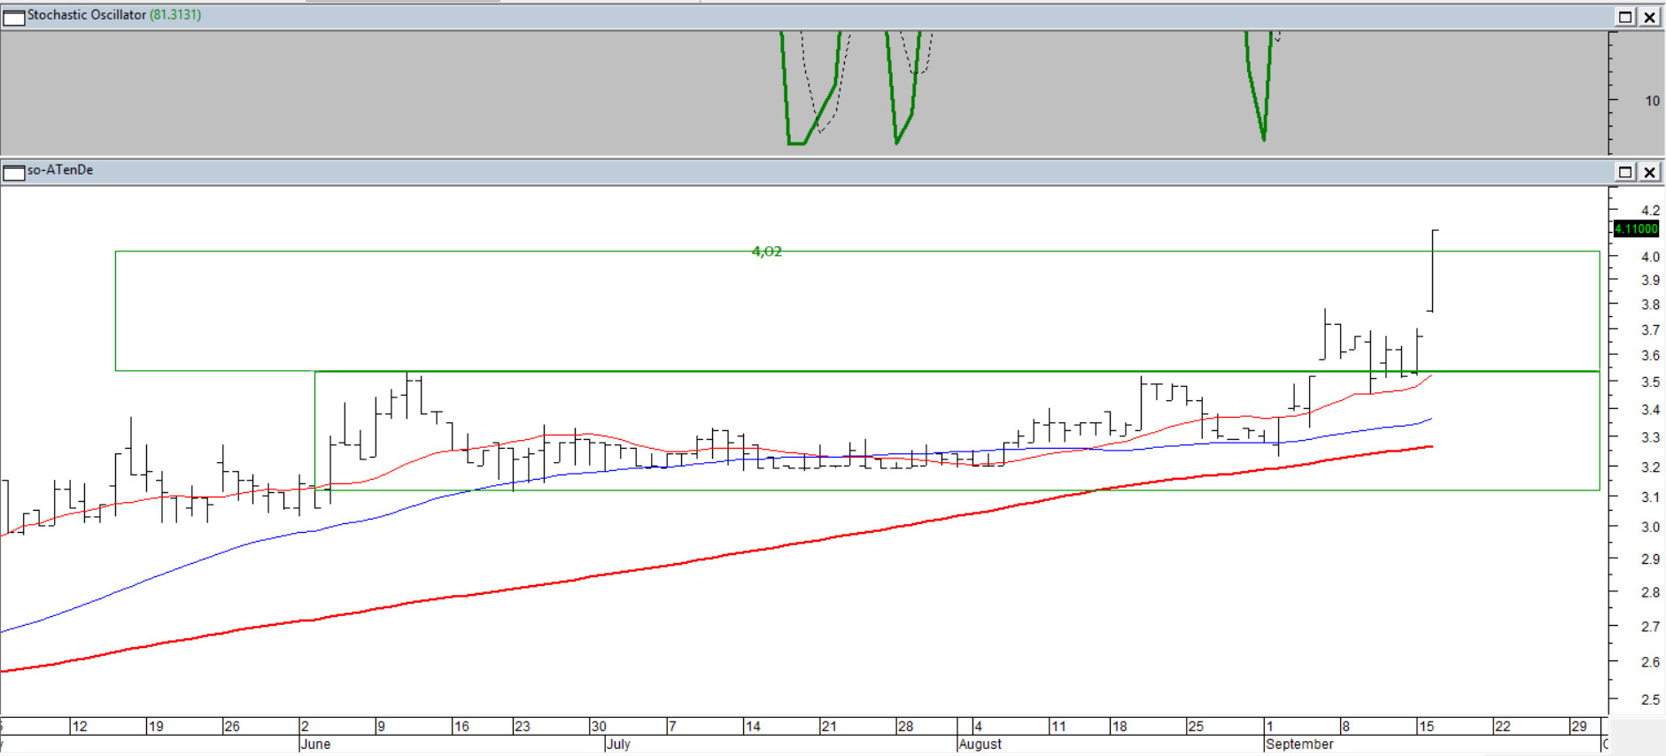The height and width of the screenshot is (756, 1666).
Task: Click the June label on date axis
Action: tap(315, 744)
